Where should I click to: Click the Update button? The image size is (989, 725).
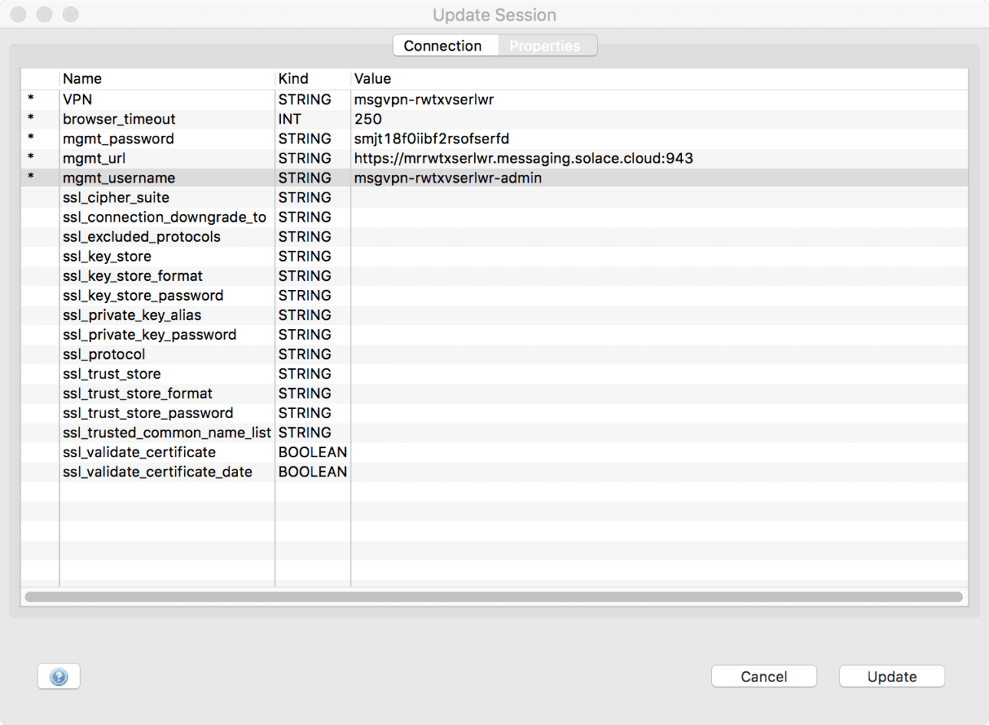tap(891, 676)
